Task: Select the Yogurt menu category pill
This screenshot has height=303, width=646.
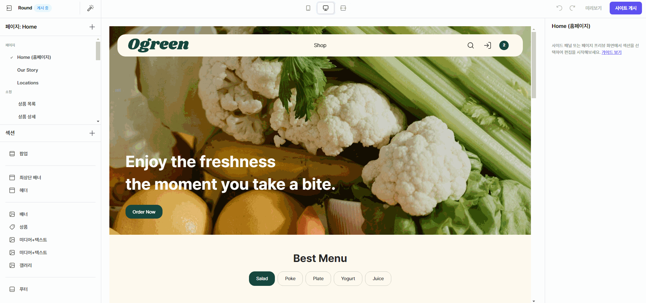Action: 348,278
